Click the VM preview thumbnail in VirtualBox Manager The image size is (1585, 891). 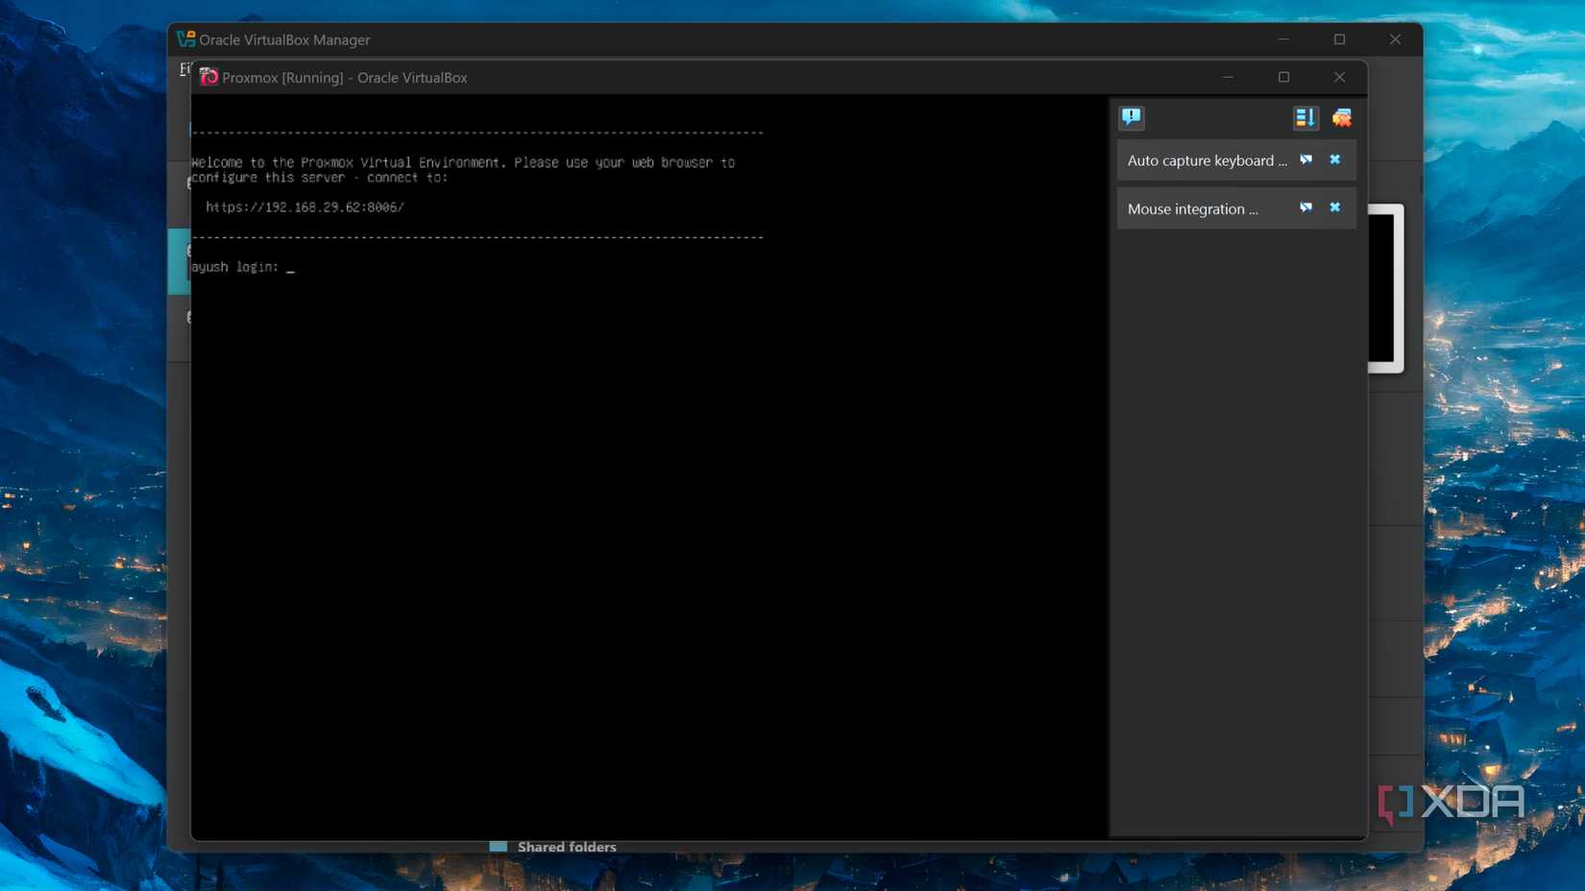click(1385, 288)
